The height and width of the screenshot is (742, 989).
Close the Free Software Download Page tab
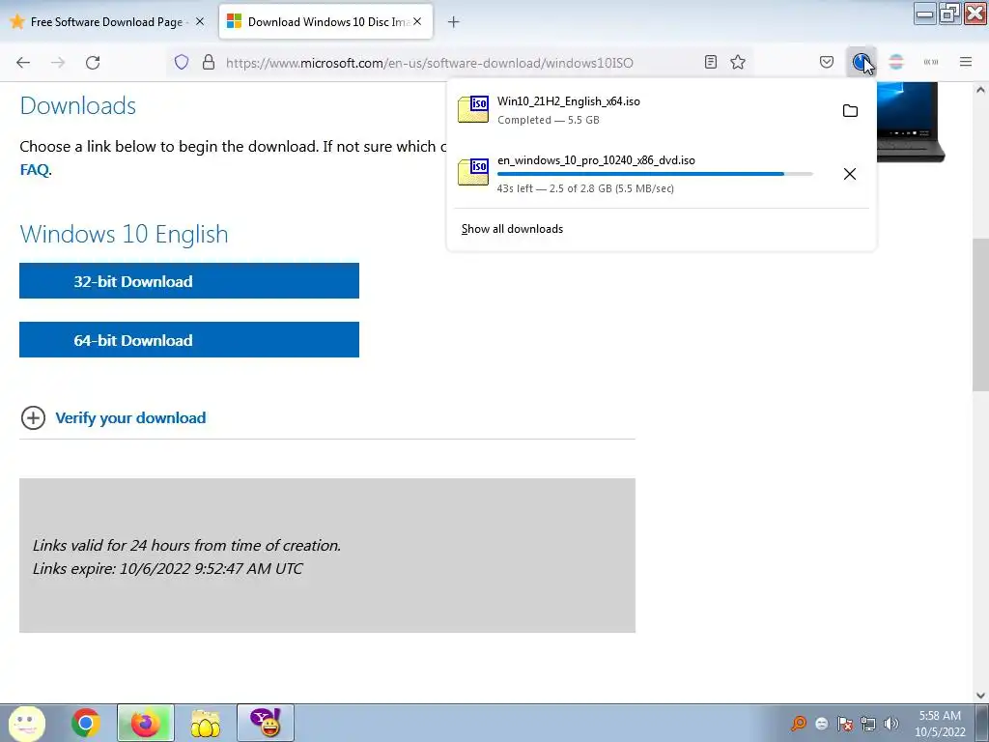point(200,21)
